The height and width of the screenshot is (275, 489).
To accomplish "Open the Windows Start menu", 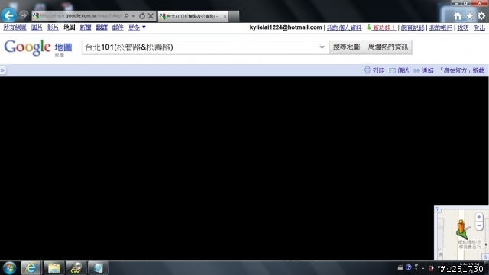I will point(10,268).
